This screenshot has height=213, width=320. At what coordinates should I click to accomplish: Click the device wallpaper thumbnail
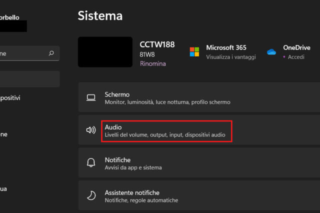[105, 52]
